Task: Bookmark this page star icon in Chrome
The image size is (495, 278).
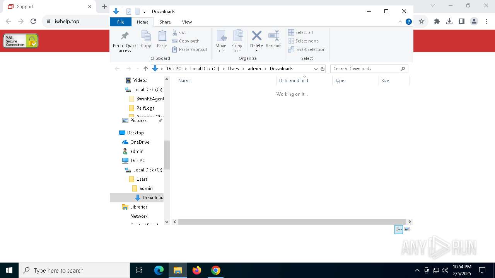Action: point(422,22)
